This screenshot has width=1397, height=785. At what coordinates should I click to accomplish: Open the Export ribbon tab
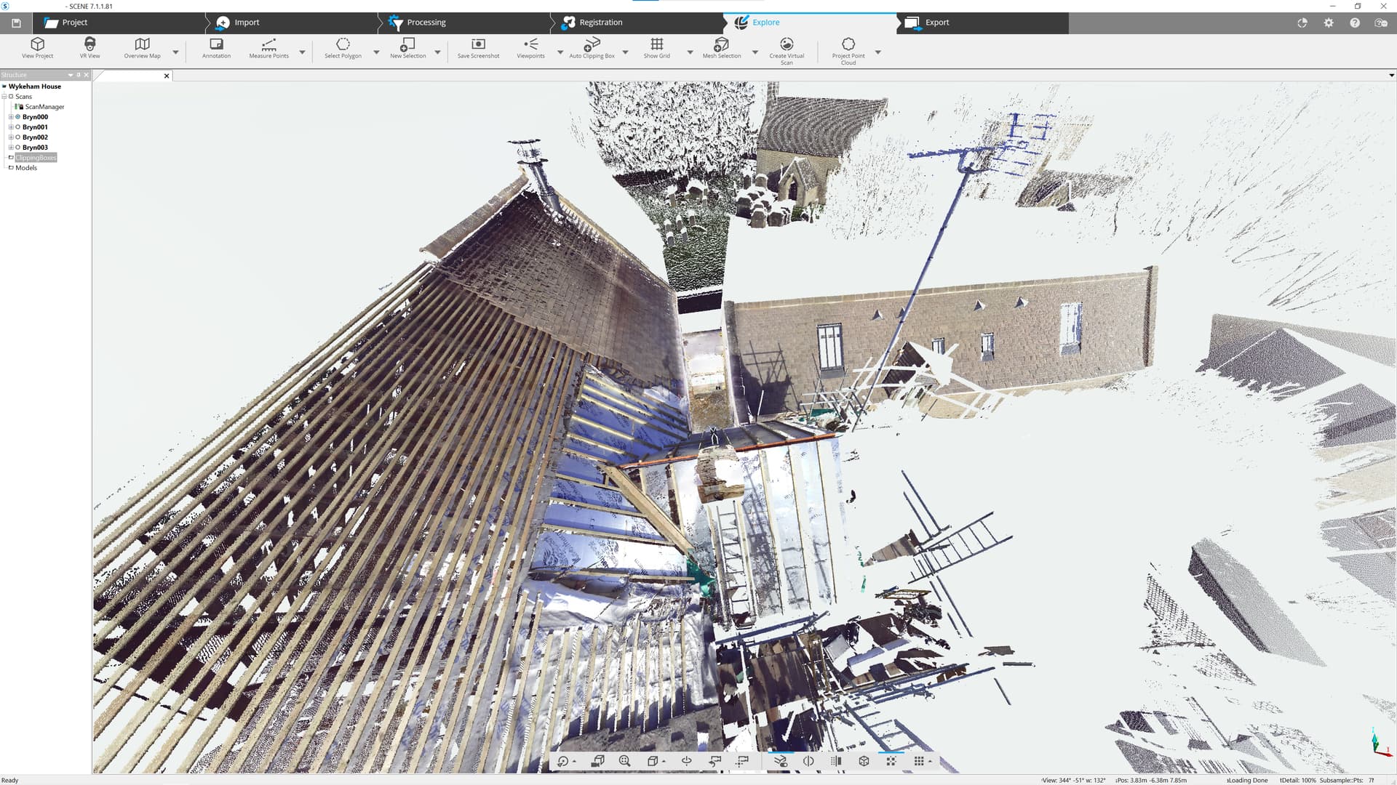click(936, 22)
